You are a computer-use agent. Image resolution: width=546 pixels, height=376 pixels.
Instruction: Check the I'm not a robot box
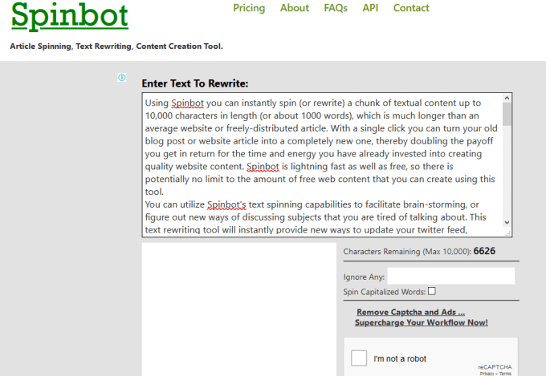(x=359, y=358)
